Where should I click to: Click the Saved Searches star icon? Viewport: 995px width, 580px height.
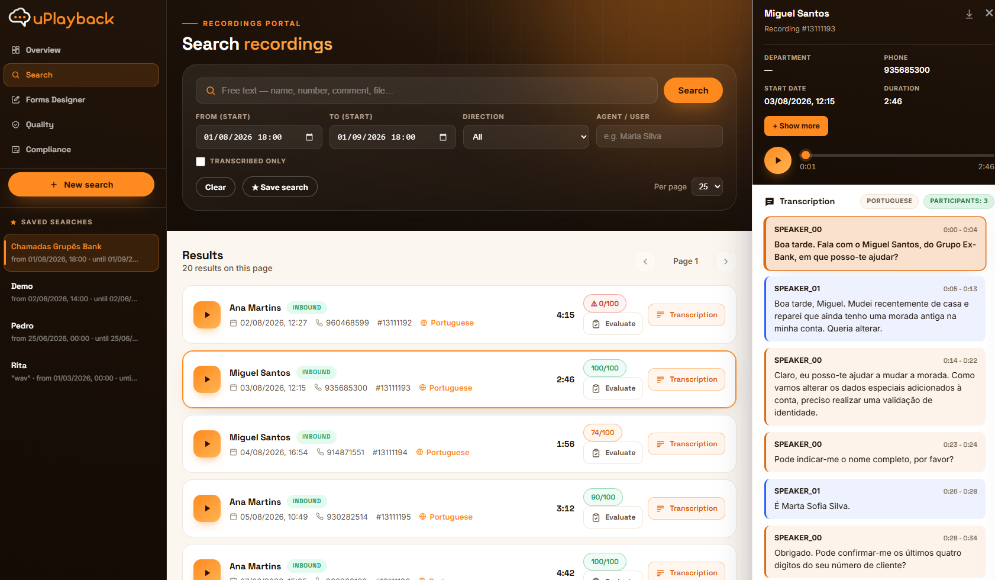(x=14, y=223)
